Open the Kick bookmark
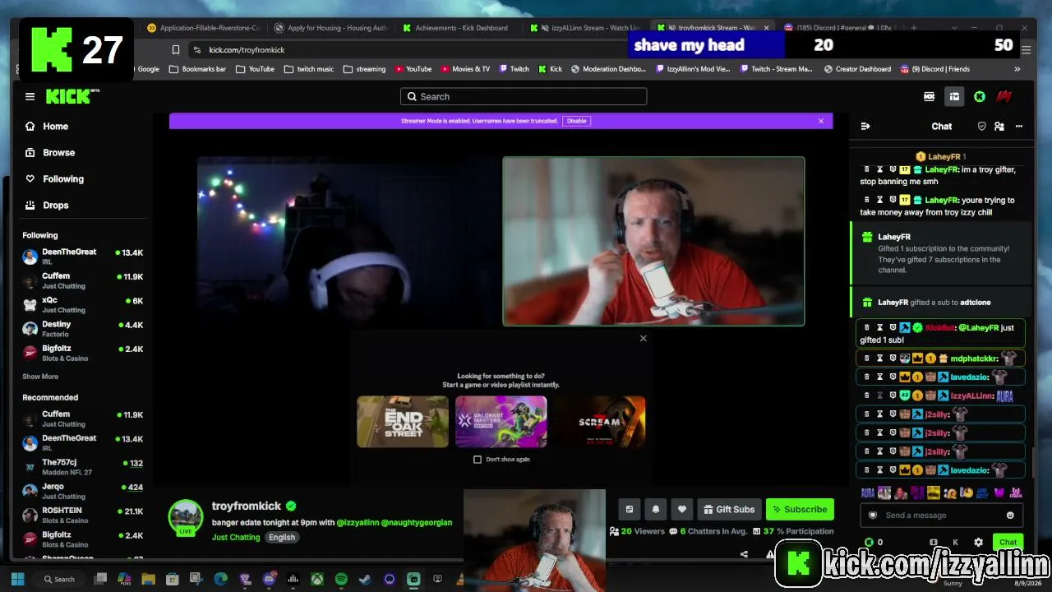Screen dimensions: 1052x592 [550, 69]
